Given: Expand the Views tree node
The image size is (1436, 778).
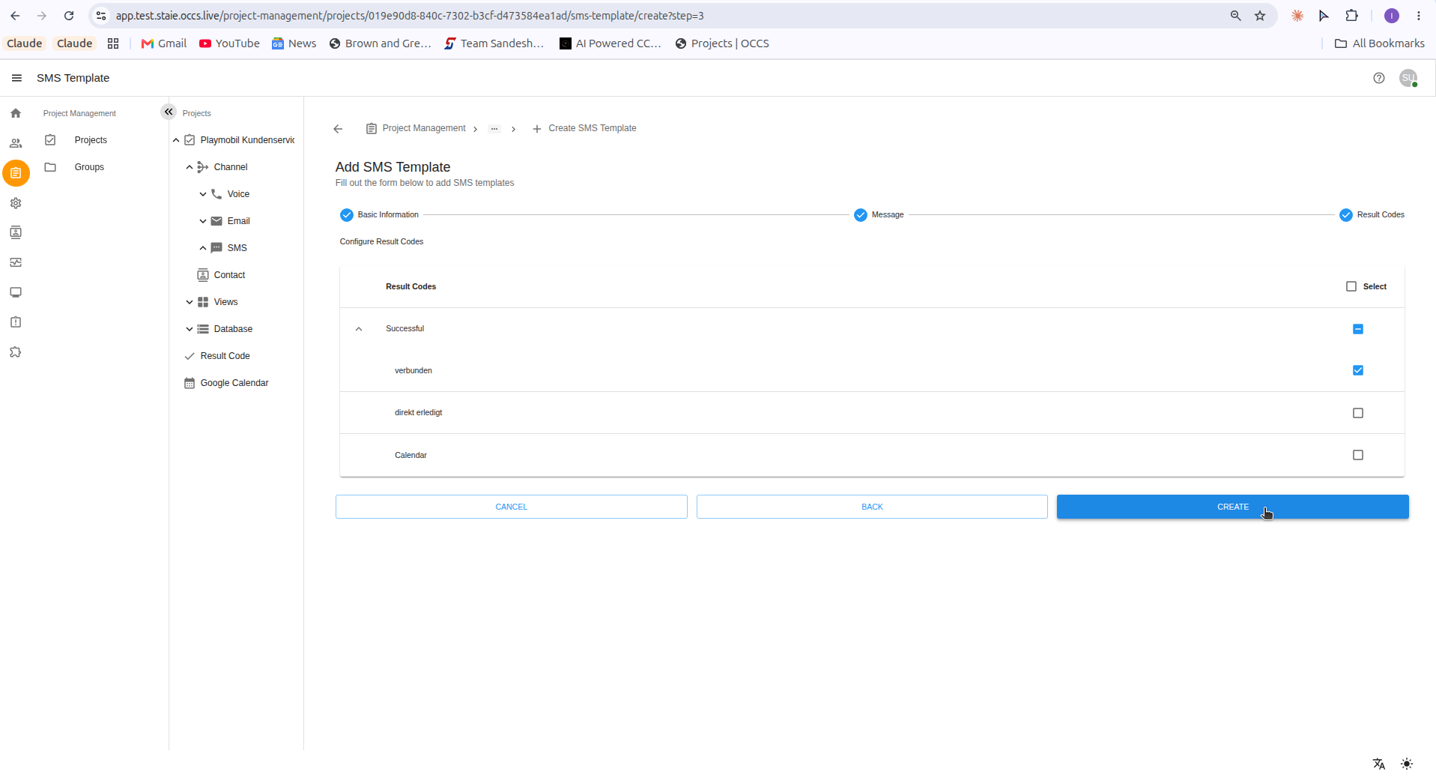Looking at the screenshot, I should [x=190, y=302].
